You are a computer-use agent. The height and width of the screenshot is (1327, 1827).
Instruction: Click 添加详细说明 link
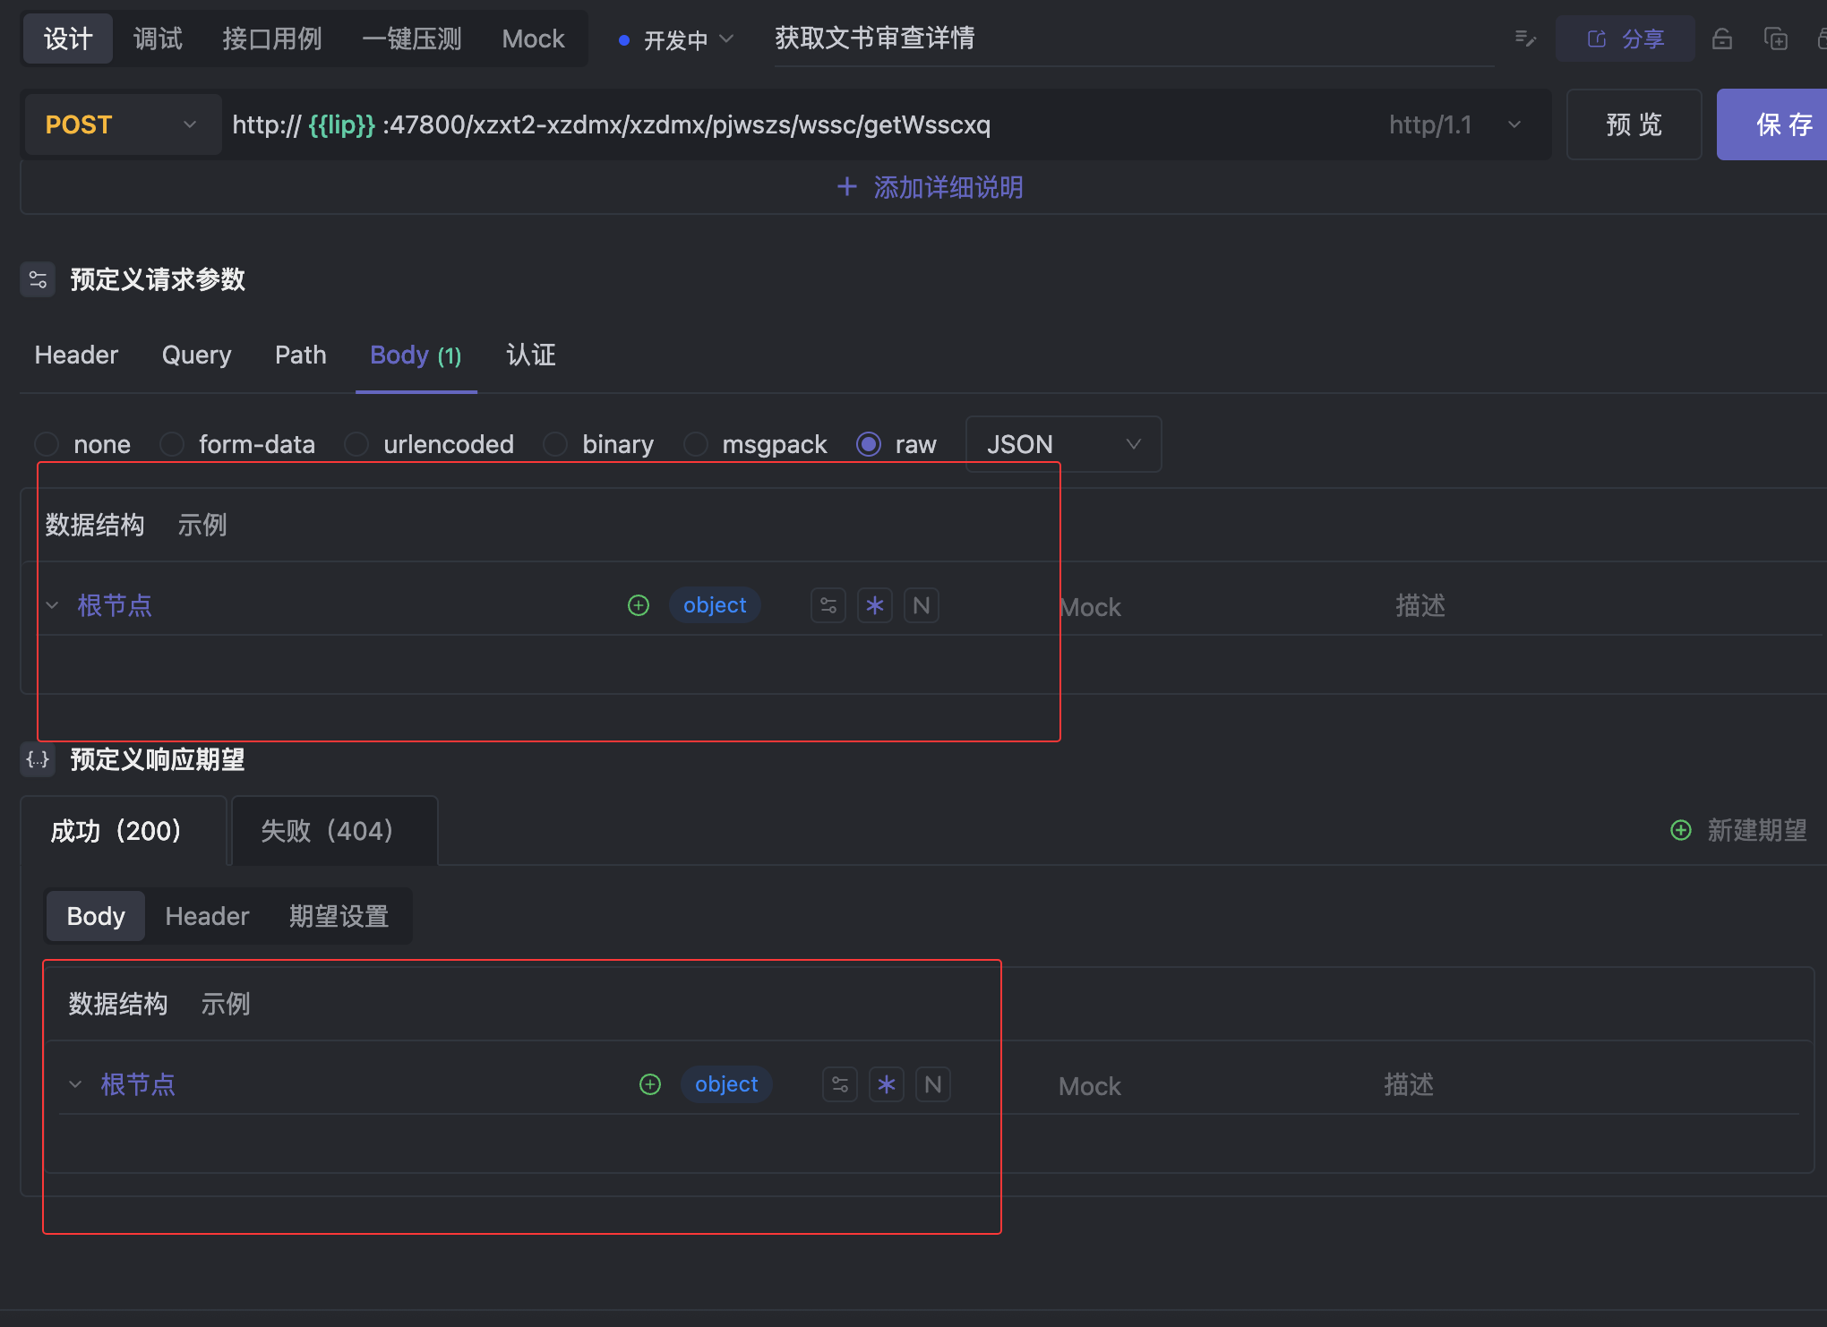pos(931,187)
